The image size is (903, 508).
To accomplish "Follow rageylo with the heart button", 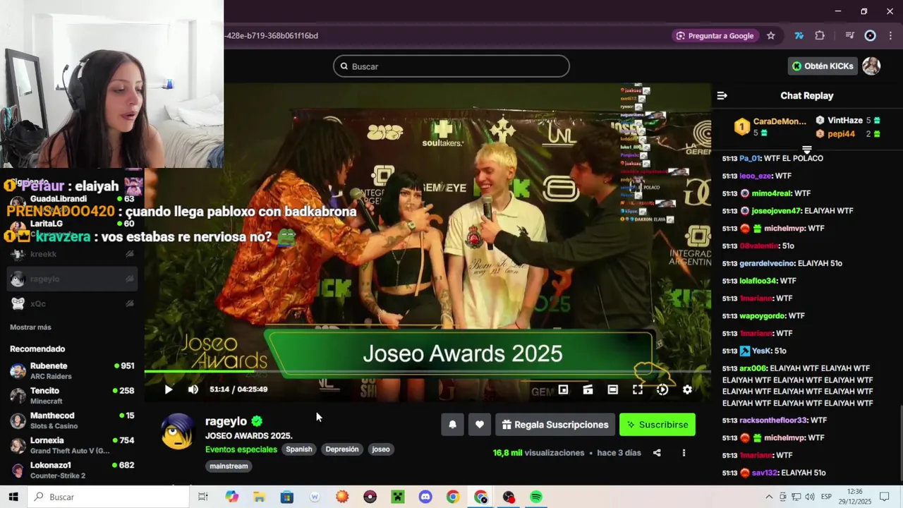I will [480, 425].
